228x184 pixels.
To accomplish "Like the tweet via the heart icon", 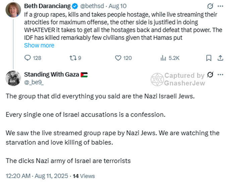I will coord(118,58).
